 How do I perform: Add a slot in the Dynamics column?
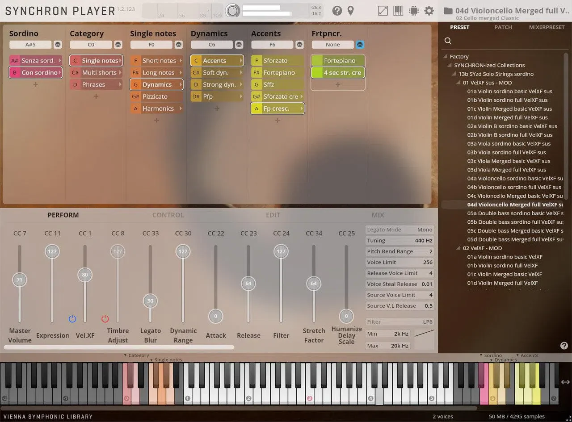coord(217,109)
